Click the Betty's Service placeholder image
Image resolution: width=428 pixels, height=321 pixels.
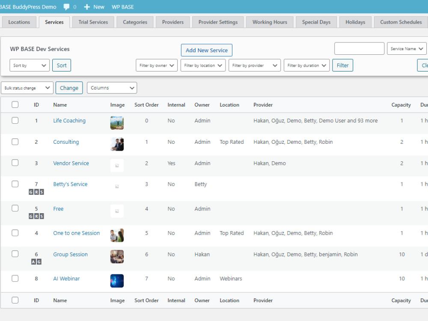click(x=117, y=187)
